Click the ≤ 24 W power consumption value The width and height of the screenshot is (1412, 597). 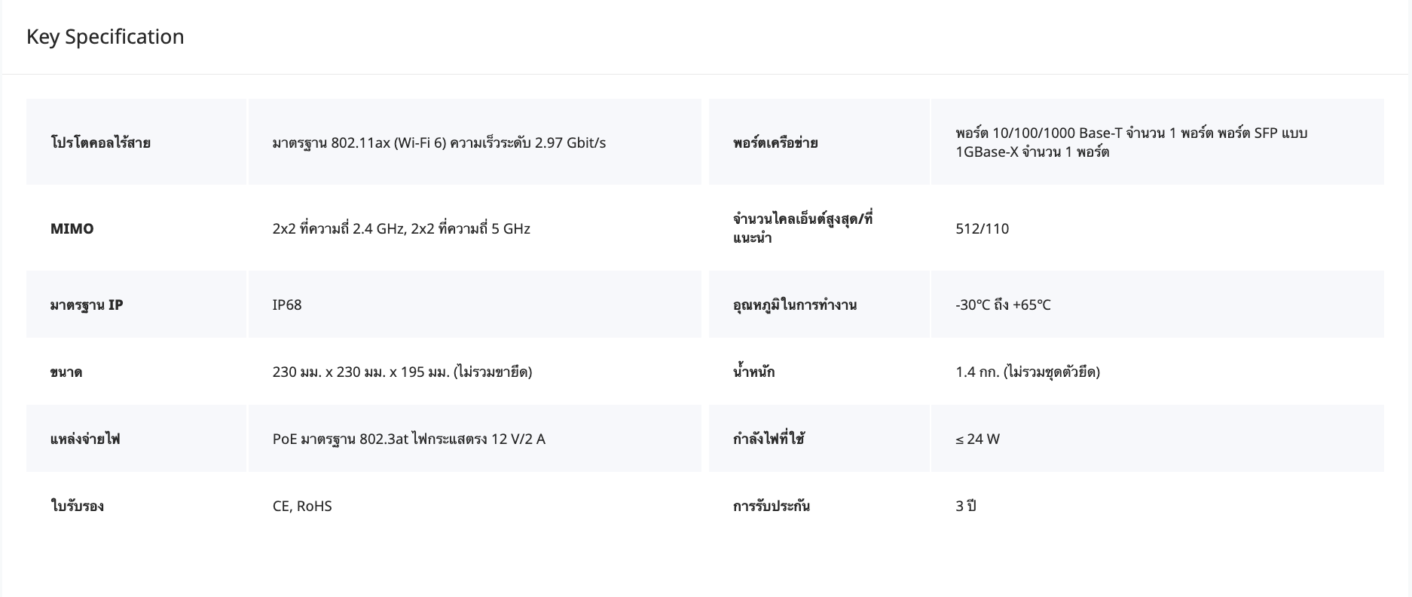tap(977, 439)
